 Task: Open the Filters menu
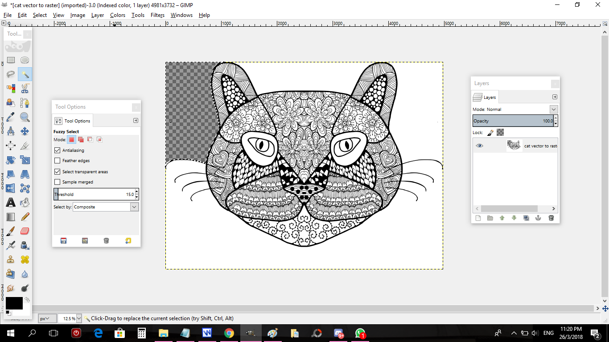click(x=157, y=15)
